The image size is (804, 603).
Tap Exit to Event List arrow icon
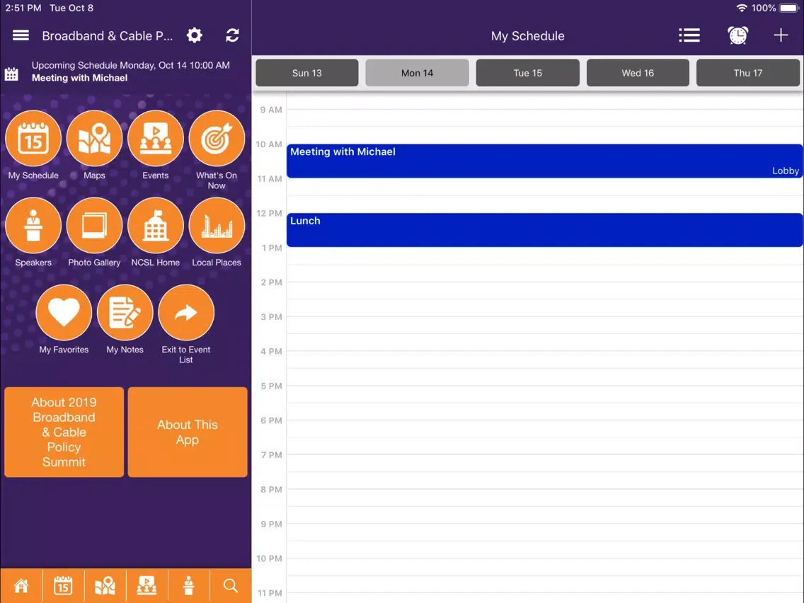point(186,313)
